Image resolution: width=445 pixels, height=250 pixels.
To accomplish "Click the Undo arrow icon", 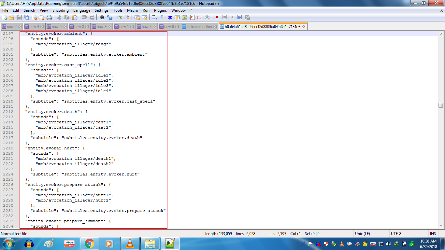I will [84, 17].
